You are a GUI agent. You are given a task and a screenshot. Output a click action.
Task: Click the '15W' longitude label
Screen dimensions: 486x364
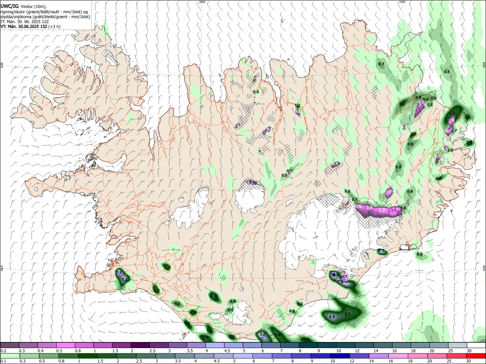pyautogui.click(x=402, y=2)
